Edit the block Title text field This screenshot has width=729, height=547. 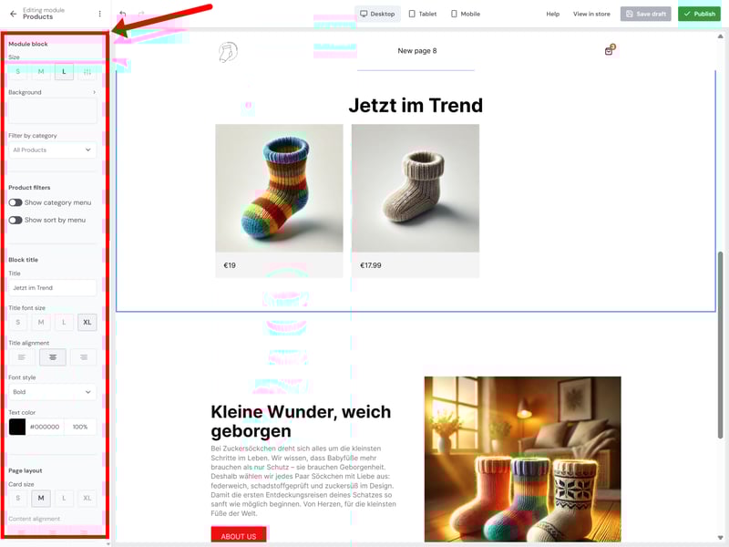click(x=53, y=288)
